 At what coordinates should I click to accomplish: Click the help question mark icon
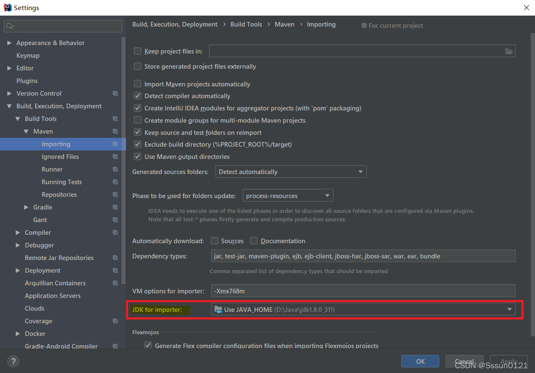[13, 361]
